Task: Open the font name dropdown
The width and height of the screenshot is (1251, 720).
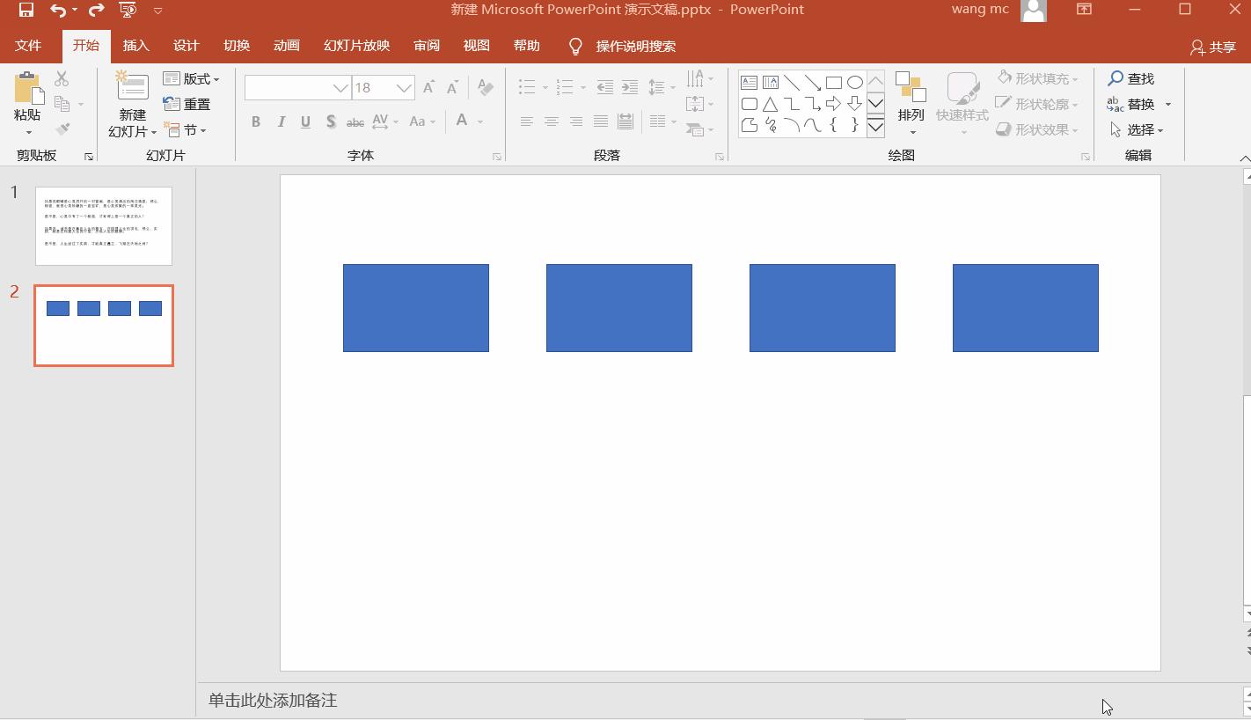Action: pos(340,88)
